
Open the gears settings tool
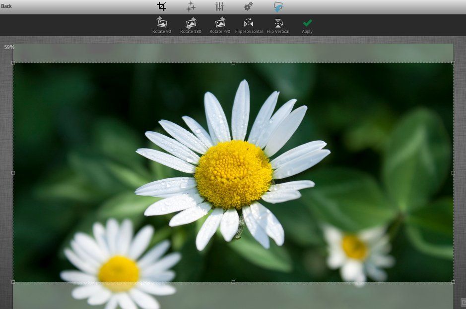point(249,6)
